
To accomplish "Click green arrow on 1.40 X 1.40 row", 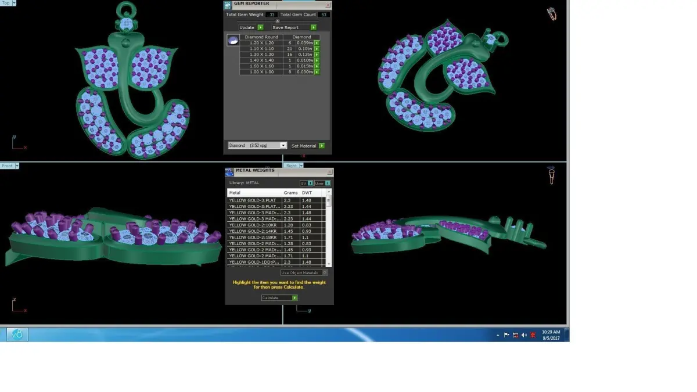I will tap(317, 60).
